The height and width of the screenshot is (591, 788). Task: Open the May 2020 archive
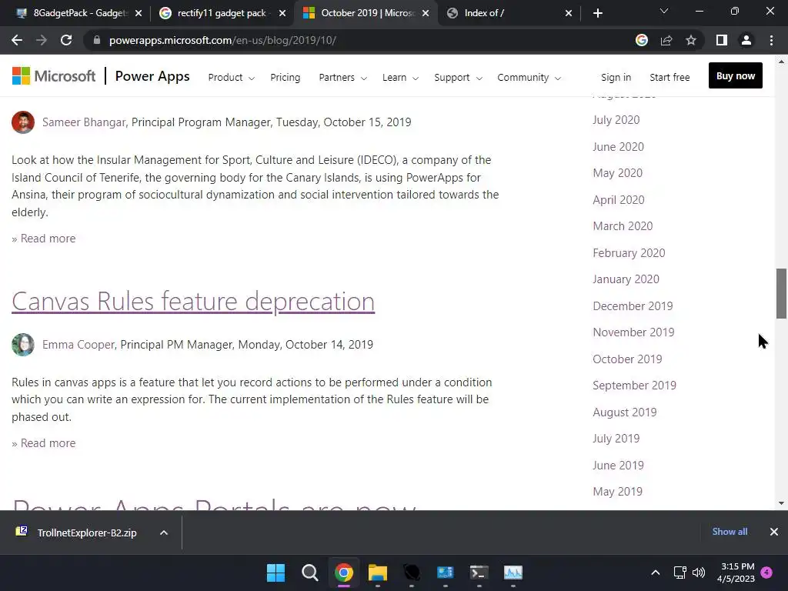click(x=618, y=173)
